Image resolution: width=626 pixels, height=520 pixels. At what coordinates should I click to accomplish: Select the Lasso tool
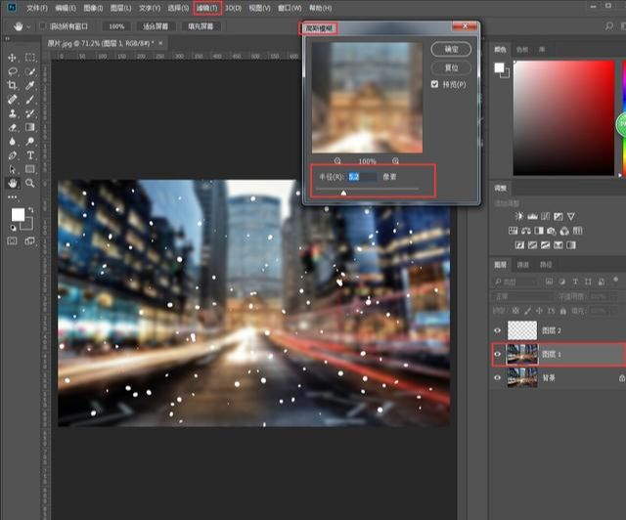pos(12,71)
